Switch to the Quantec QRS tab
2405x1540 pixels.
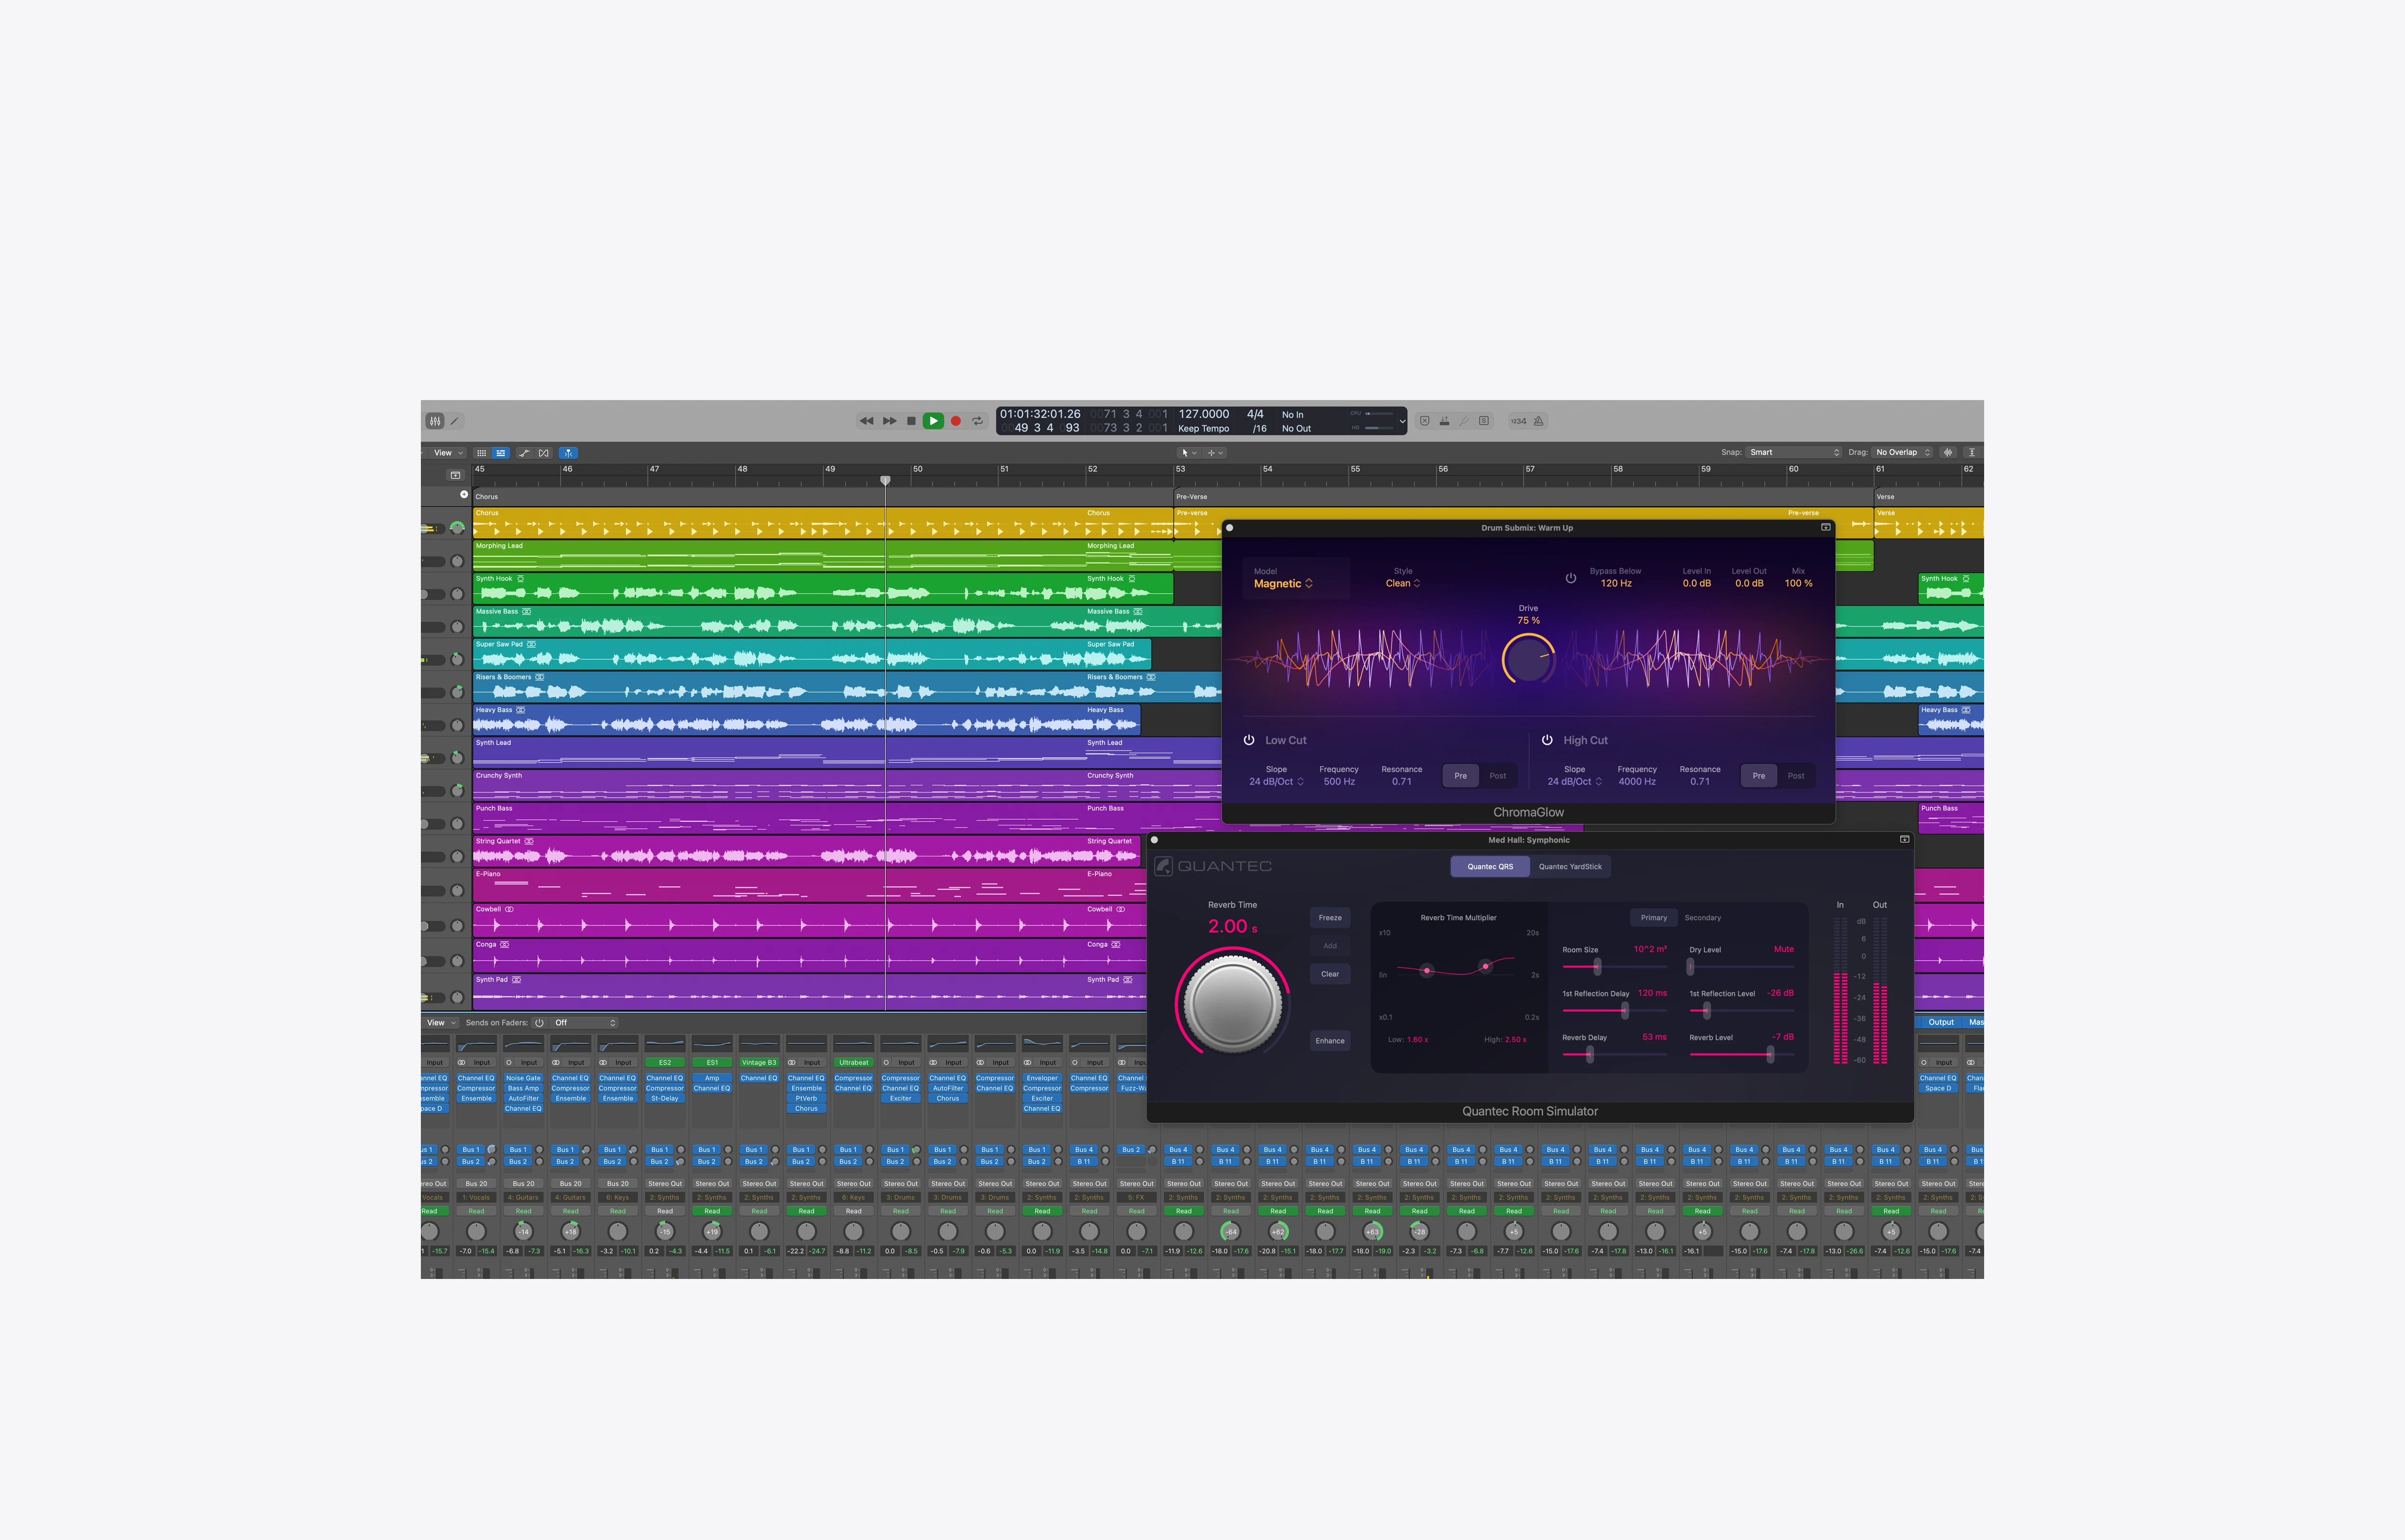pos(1490,867)
